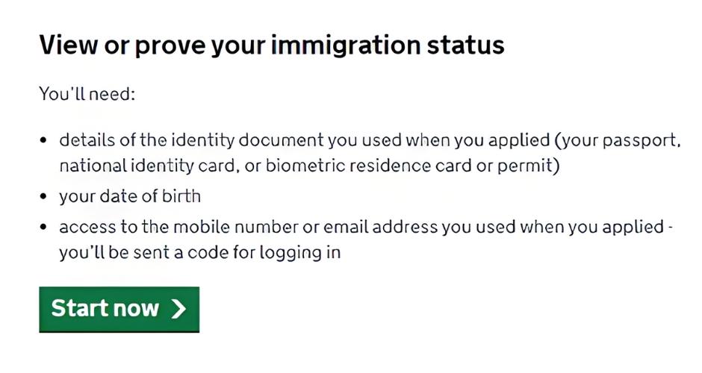Click "access to the" starting the third bullet

pos(114,227)
